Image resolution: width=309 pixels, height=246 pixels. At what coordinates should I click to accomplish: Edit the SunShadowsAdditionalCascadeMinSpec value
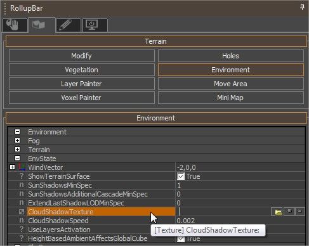click(240, 194)
